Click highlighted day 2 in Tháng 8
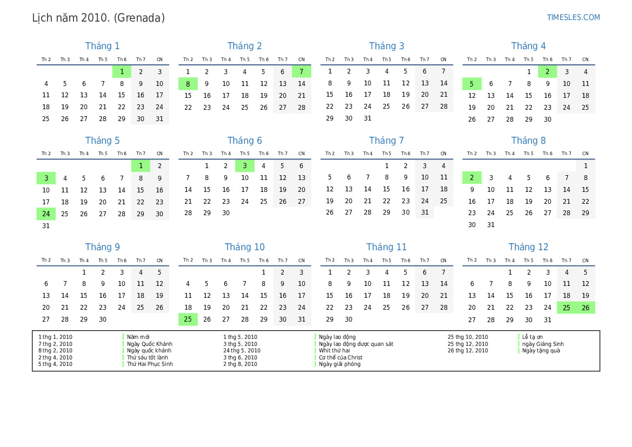The height and width of the screenshot is (447, 632). pyautogui.click(x=471, y=178)
